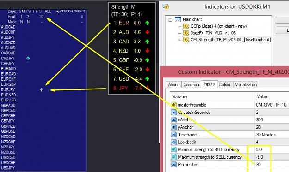This screenshot has width=289, height=172.
Task: Click the xAnchor integer type icon
Action: (x=173, y=120)
